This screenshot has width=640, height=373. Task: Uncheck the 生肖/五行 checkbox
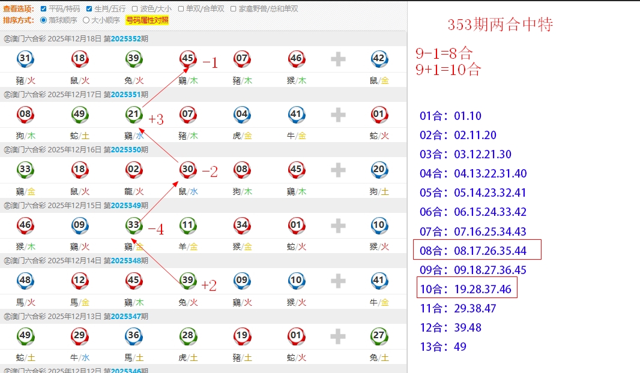pyautogui.click(x=89, y=9)
